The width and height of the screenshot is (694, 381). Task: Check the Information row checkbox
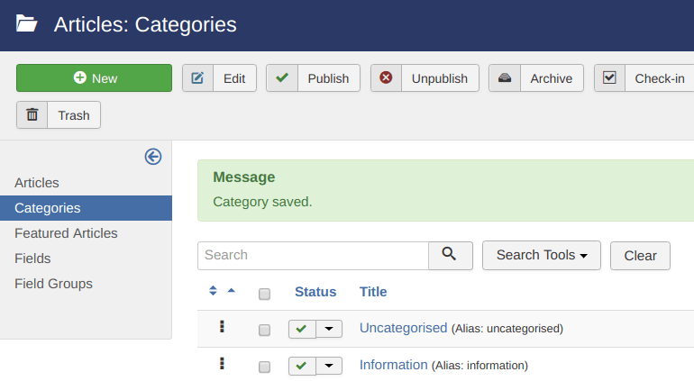[x=264, y=367]
